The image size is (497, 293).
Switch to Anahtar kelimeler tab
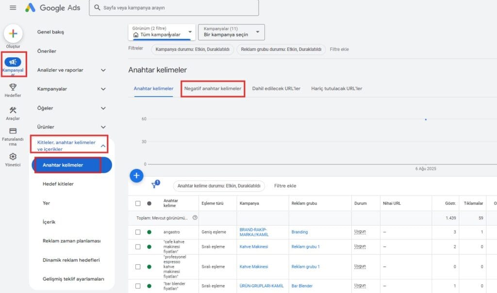153,89
